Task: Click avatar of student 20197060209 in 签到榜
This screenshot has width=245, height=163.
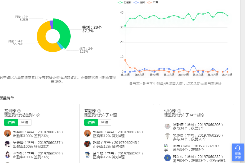Action: pyautogui.click(x=8, y=154)
